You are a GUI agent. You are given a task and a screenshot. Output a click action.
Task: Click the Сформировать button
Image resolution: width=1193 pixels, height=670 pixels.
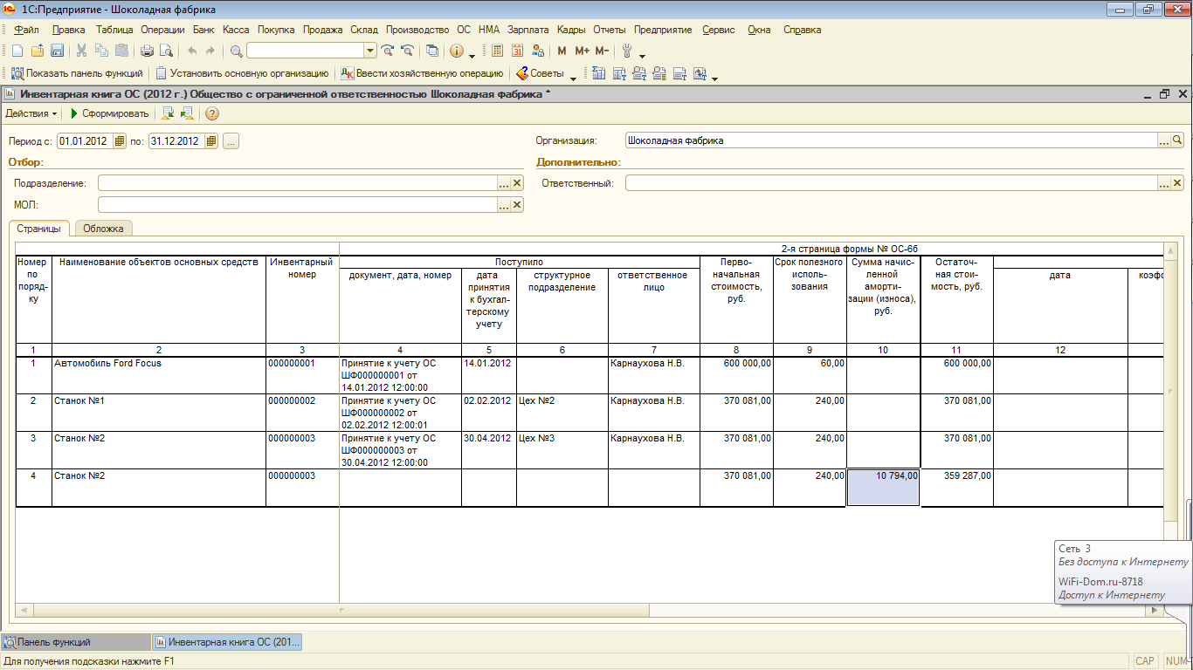pos(110,113)
